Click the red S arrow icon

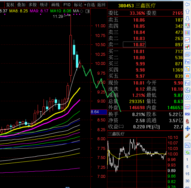(x=187, y=121)
